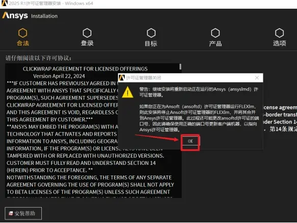Click the yellow warning triangle icon
The image size is (297, 223).
pyautogui.click(x=128, y=92)
